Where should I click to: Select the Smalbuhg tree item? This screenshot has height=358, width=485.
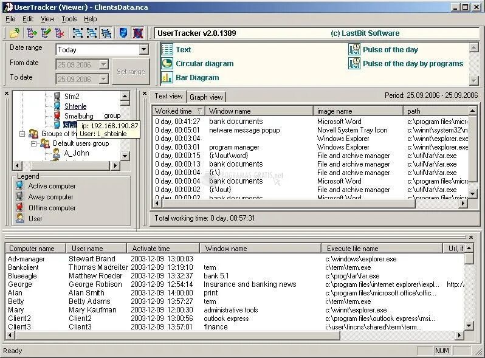pos(78,115)
